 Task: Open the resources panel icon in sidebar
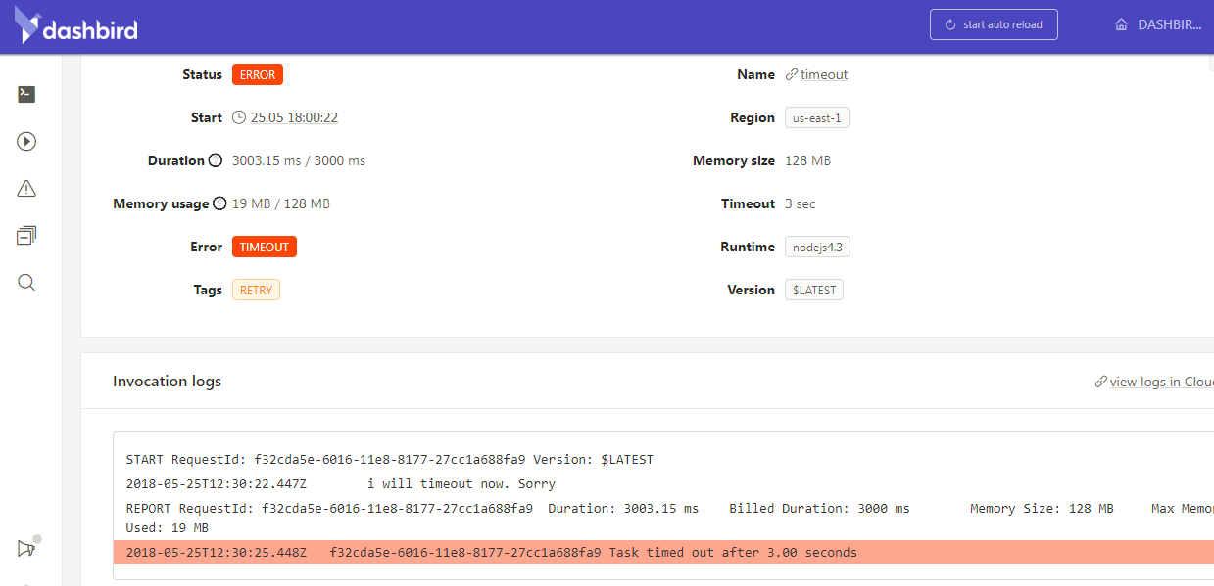(25, 235)
